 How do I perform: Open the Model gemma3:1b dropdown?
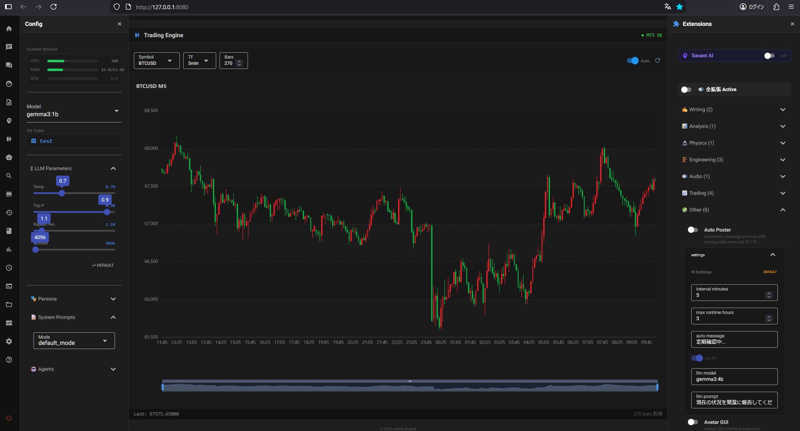click(74, 111)
